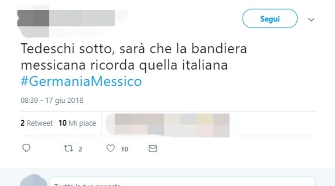Like the tweet with the heart icon
Image resolution: width=335 pixels, height=186 pixels.
(x=111, y=148)
